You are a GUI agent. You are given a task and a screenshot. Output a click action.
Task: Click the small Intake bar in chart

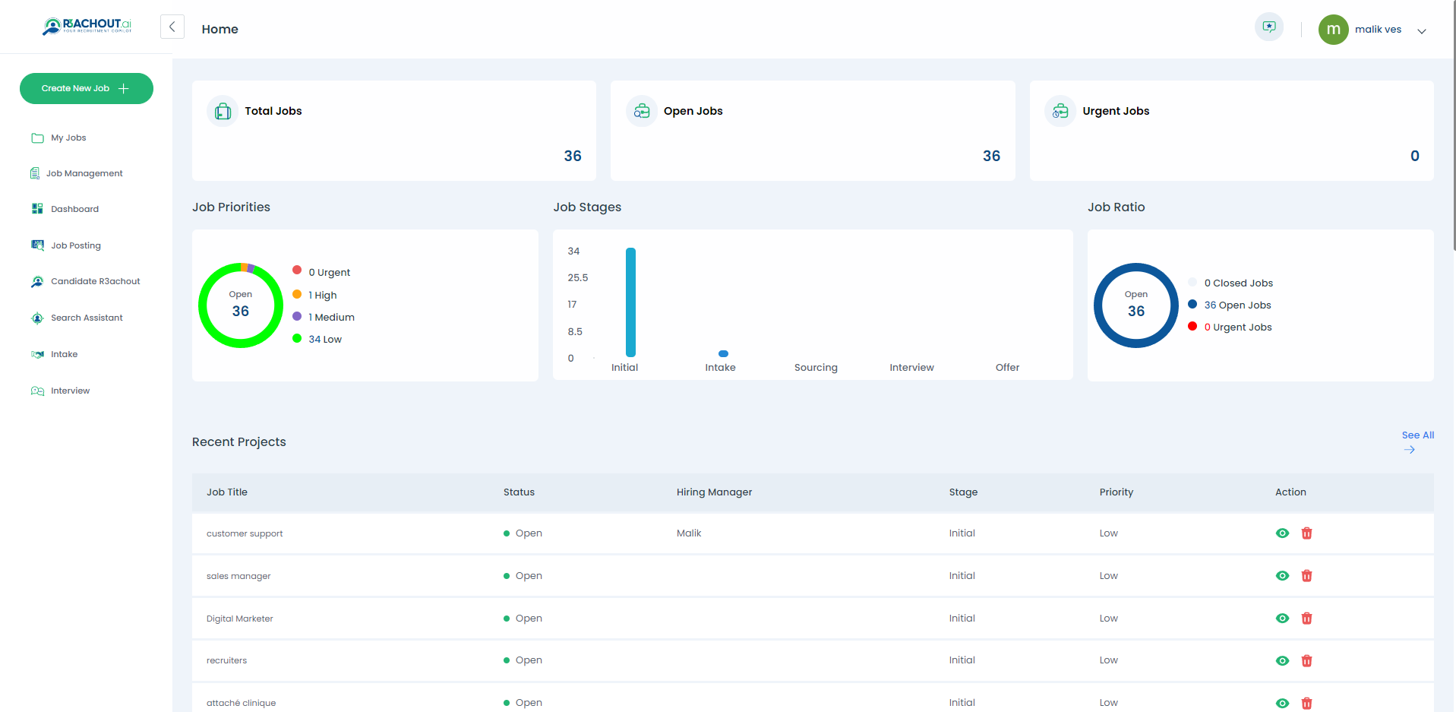724,353
